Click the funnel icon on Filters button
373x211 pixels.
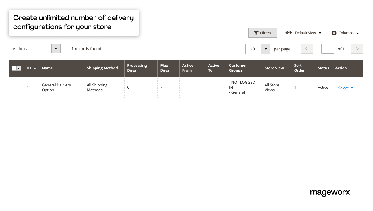(x=256, y=33)
